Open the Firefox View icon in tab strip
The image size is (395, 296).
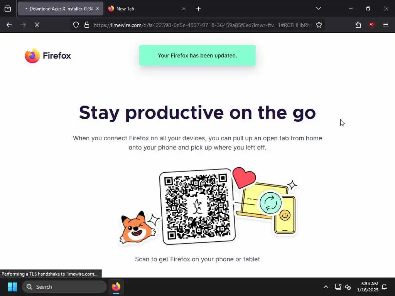point(8,9)
